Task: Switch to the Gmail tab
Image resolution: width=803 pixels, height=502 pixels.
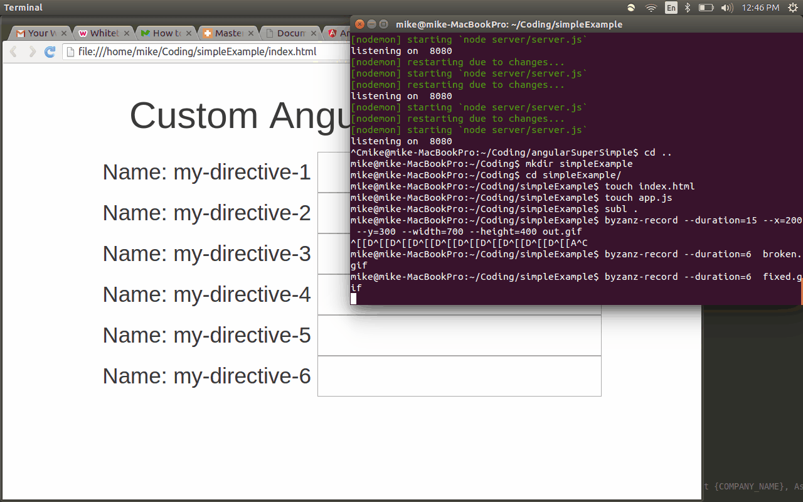Action: point(38,33)
